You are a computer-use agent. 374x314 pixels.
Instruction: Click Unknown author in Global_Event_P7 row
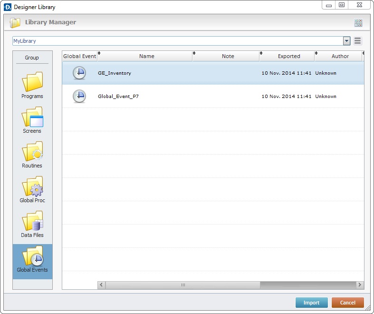pos(326,96)
